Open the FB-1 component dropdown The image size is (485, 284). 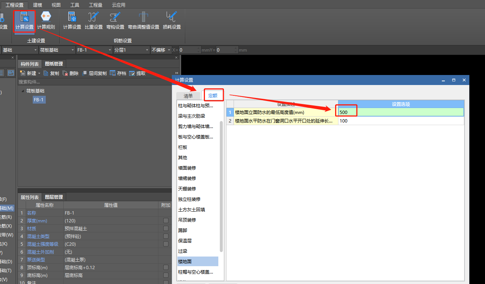[x=94, y=50]
